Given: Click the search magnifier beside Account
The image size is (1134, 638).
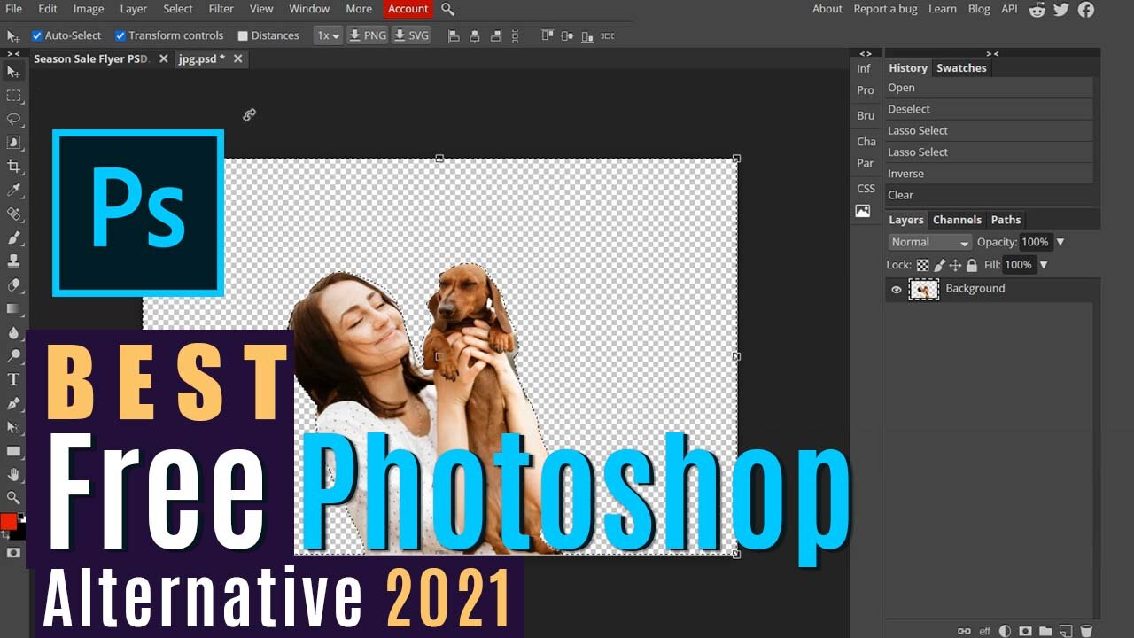Looking at the screenshot, I should pos(447,9).
